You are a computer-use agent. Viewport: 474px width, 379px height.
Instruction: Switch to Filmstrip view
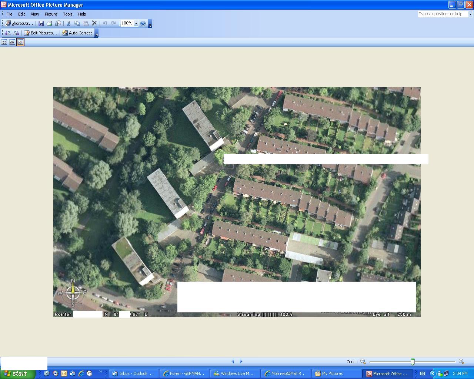[x=12, y=42]
